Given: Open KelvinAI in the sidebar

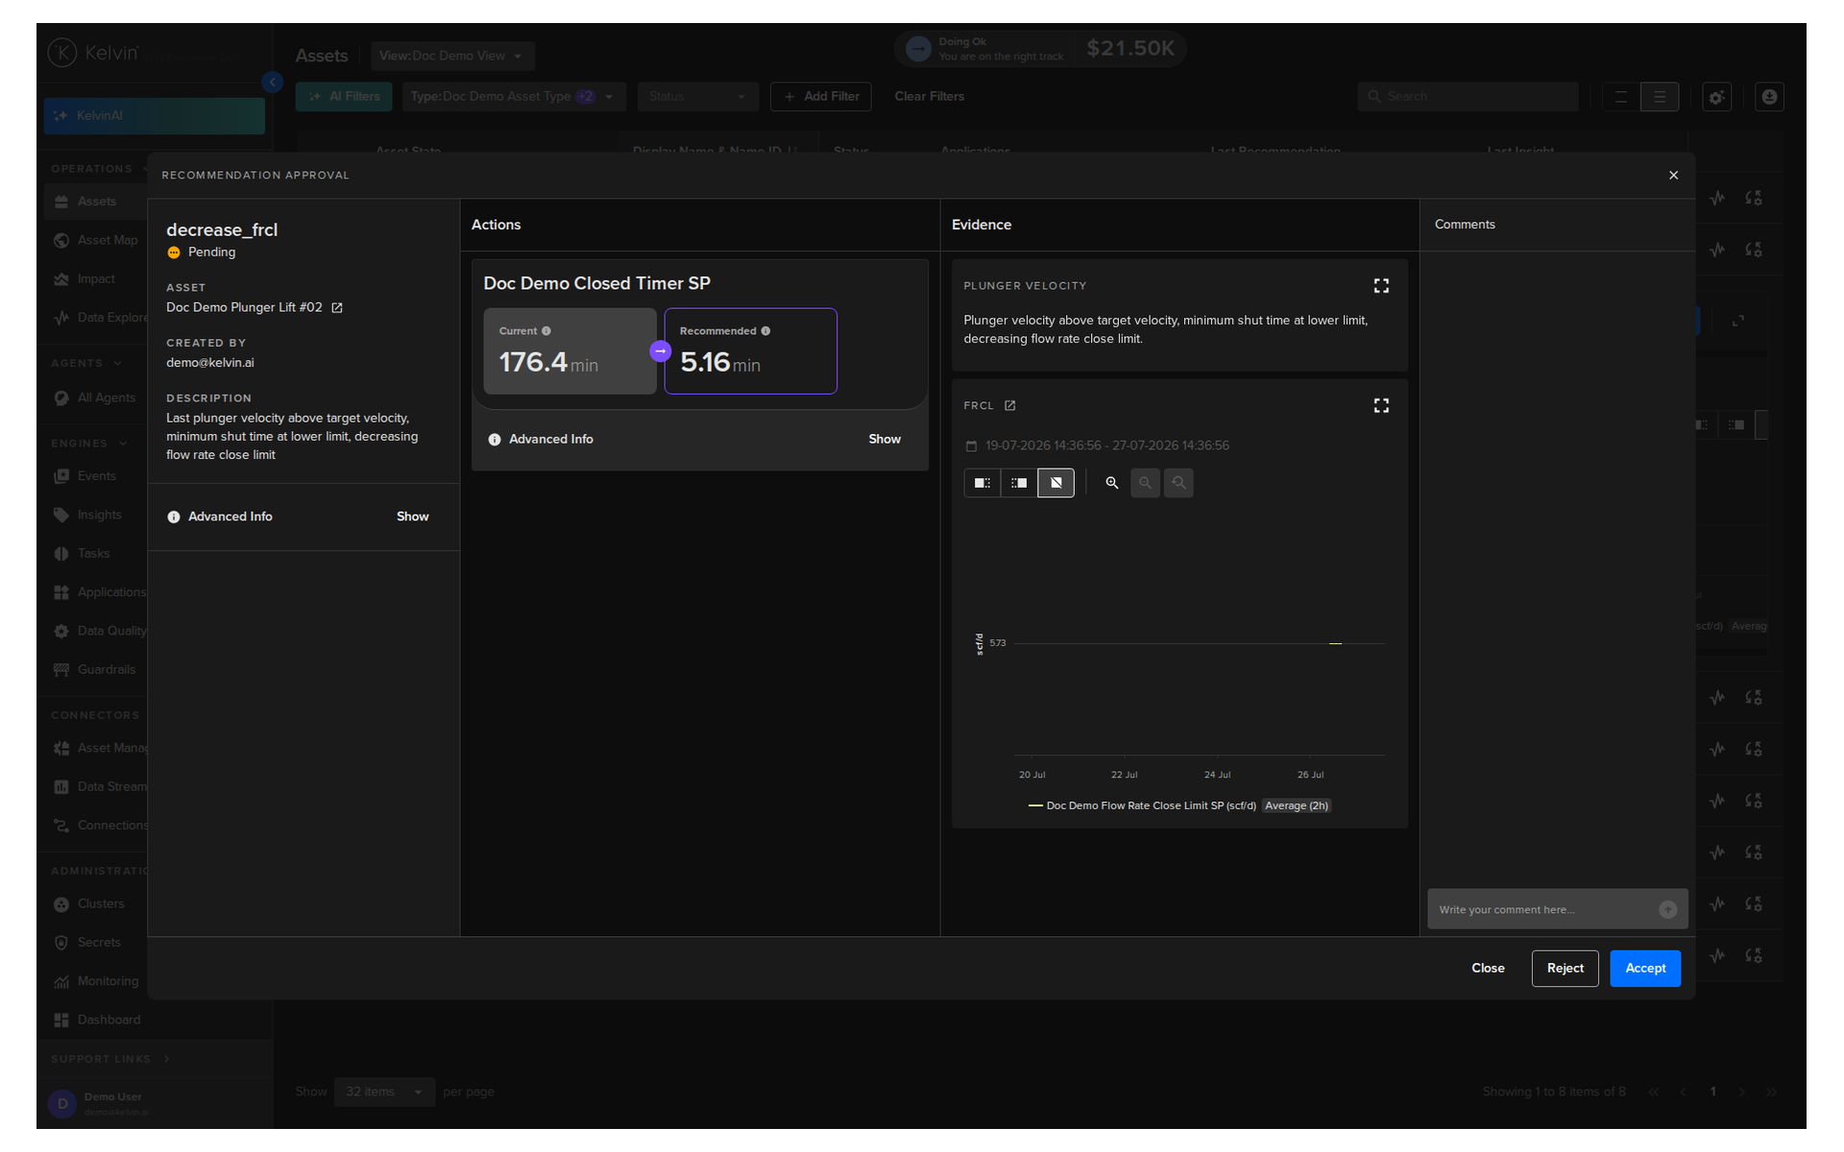Looking at the screenshot, I should (x=154, y=115).
